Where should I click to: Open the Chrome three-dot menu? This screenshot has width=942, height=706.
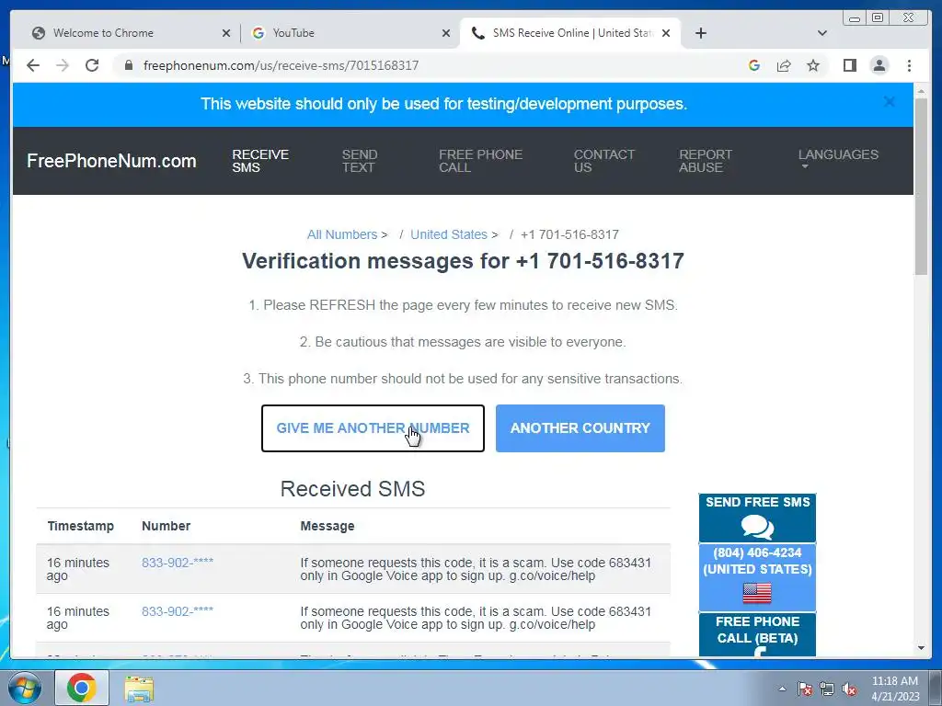pyautogui.click(x=910, y=65)
